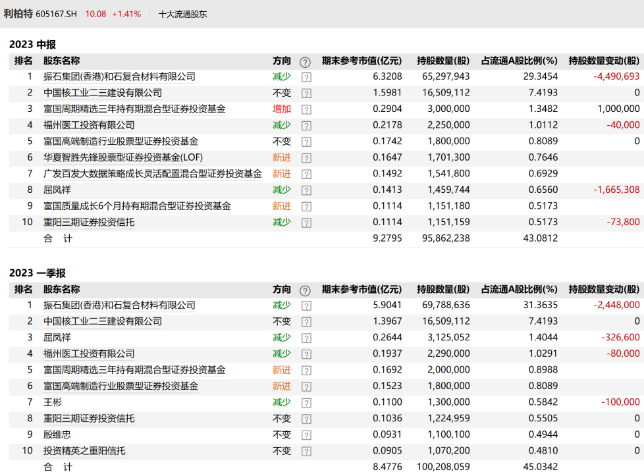Open 富国质量成长6个月持有期 fund link
Screen dimensions: 644x474
[x=137, y=206]
